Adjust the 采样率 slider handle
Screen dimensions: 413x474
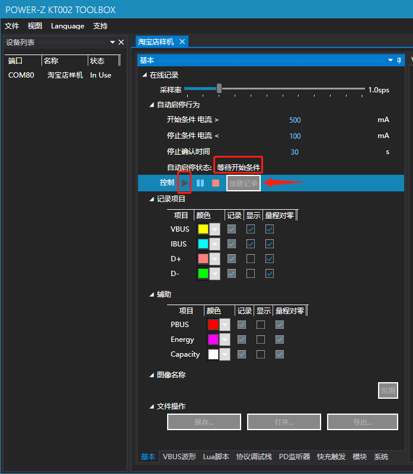(219, 88)
